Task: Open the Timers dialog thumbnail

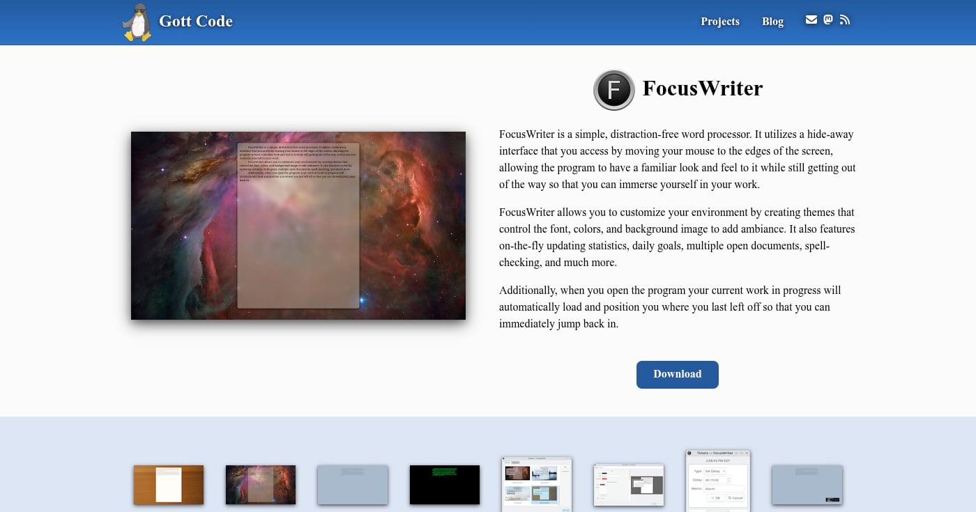Action: click(718, 481)
